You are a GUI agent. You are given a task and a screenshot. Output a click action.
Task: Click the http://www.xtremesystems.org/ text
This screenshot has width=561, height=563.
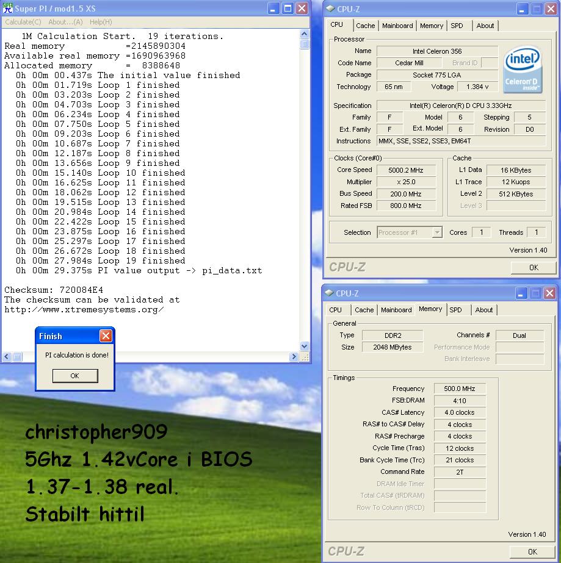[84, 309]
